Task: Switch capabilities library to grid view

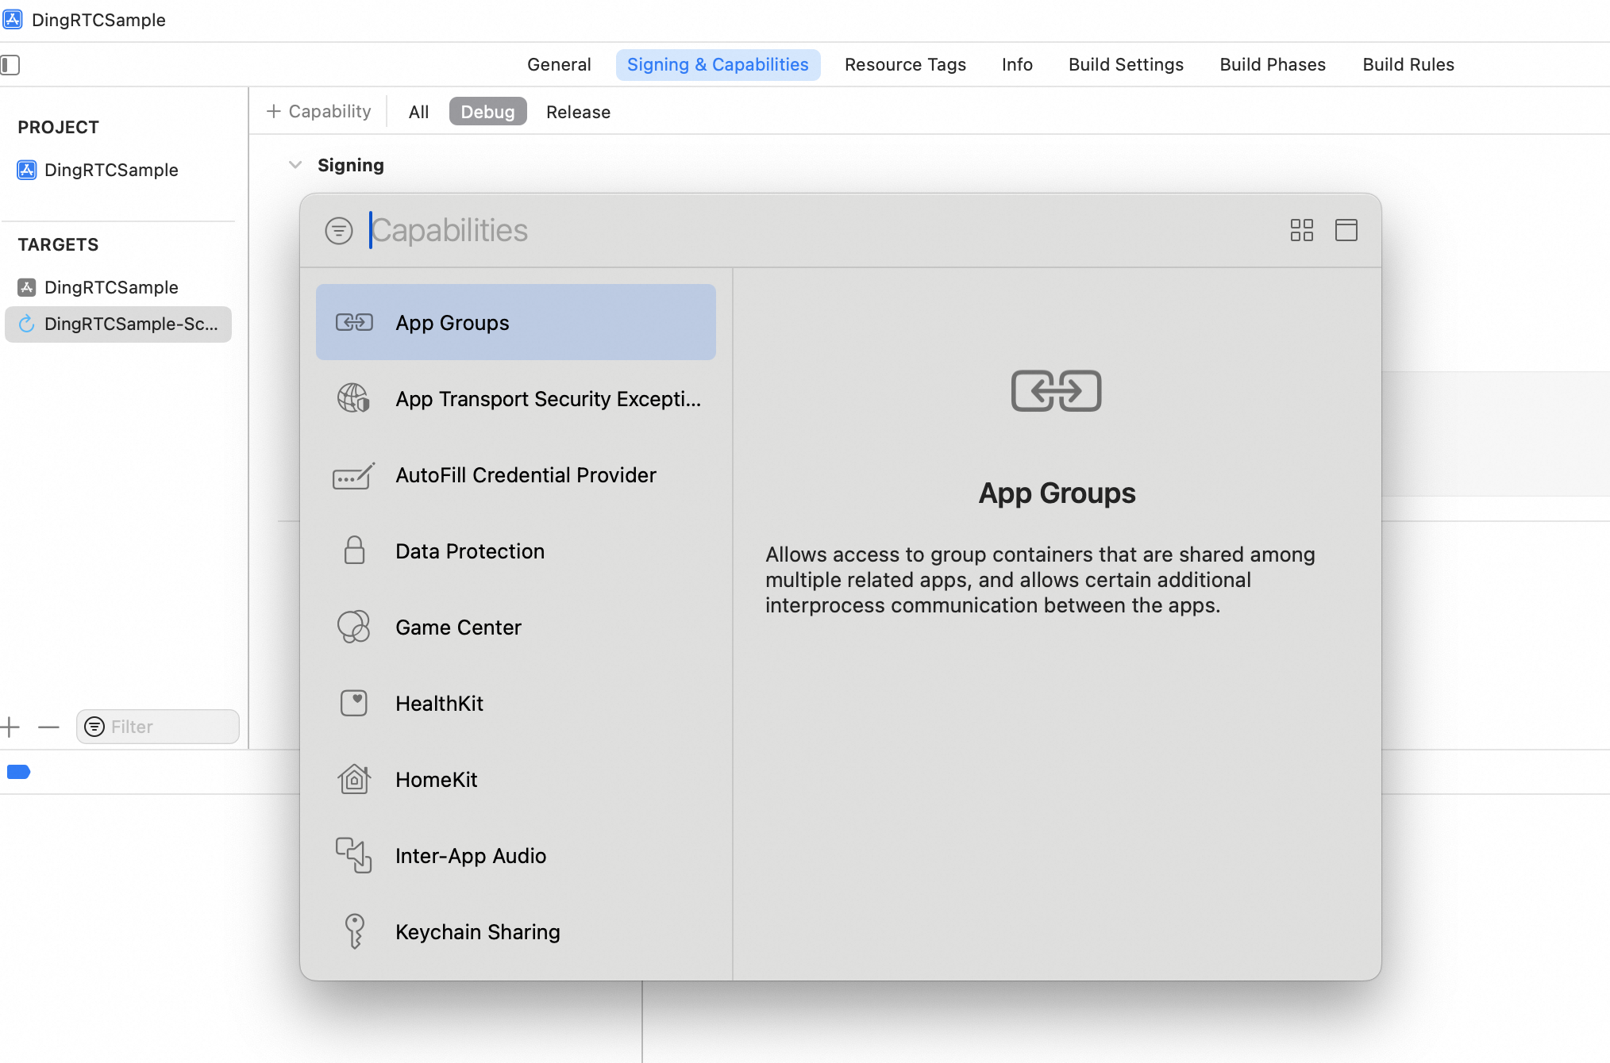Action: [1302, 230]
